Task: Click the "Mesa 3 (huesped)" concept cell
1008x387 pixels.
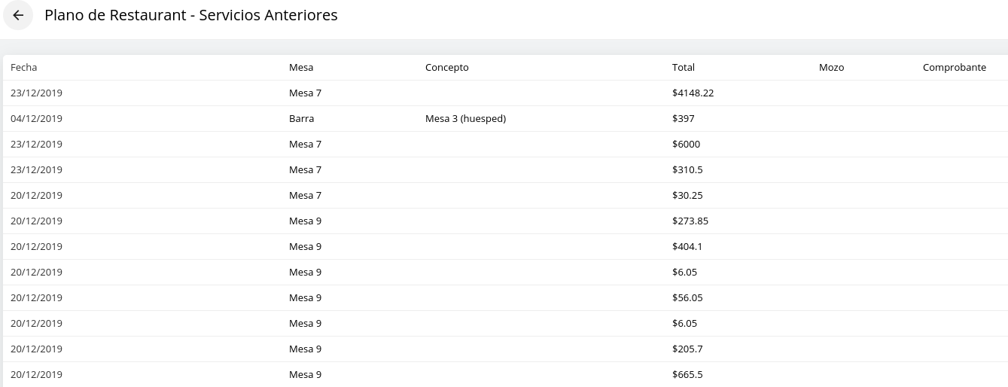Action: point(465,119)
